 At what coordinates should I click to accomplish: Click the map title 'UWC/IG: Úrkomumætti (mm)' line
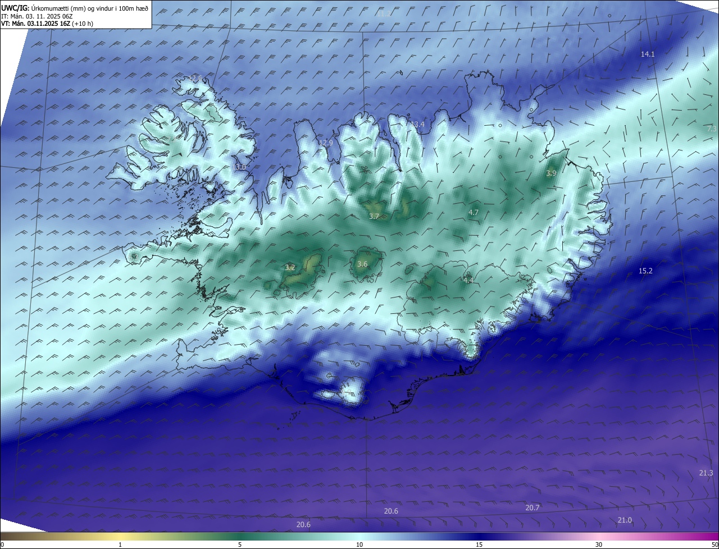coord(75,8)
